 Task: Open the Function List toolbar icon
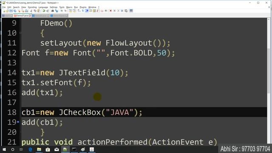(98, 11)
